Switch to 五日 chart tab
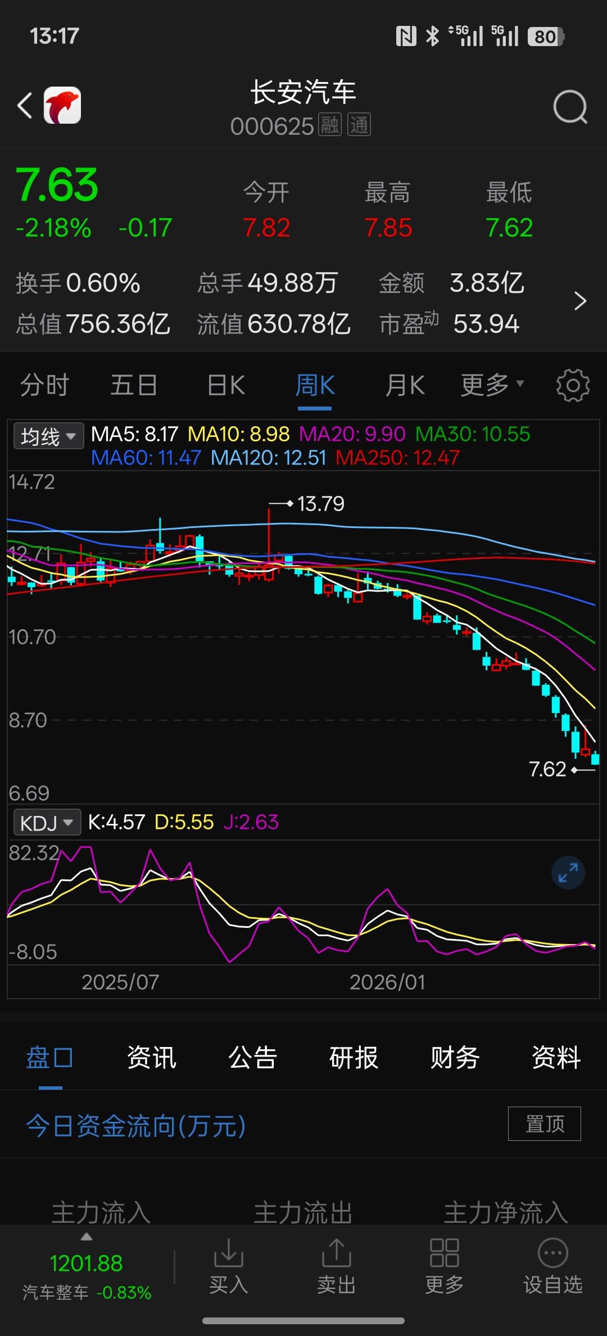 coord(134,385)
